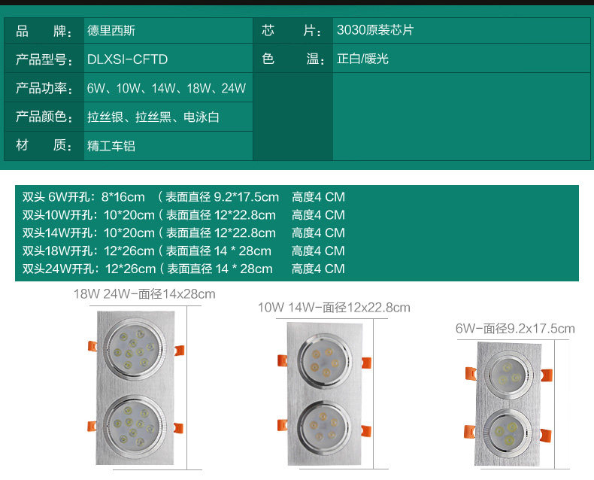Click the brand value 德里西斯
Viewport: 594px width, 480px height.
coord(111,30)
